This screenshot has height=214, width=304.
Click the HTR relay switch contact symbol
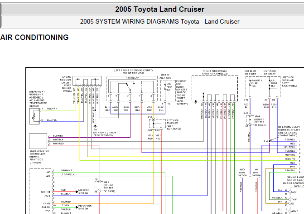(128, 87)
